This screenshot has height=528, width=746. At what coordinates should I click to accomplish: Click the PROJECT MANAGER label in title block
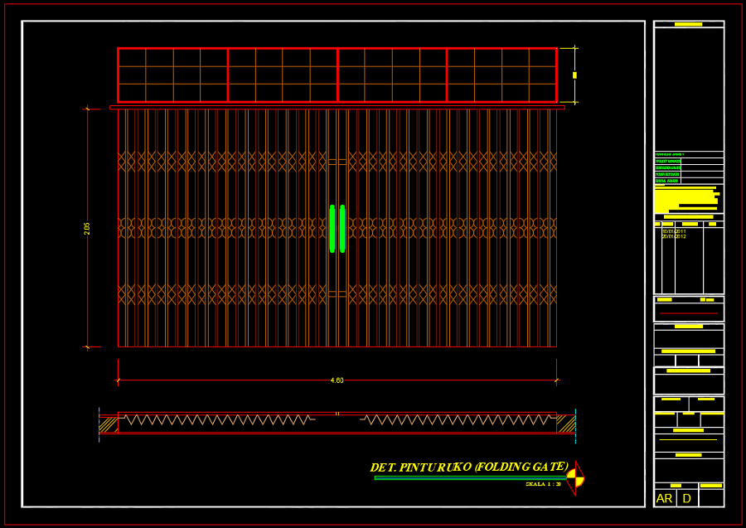[667, 162]
